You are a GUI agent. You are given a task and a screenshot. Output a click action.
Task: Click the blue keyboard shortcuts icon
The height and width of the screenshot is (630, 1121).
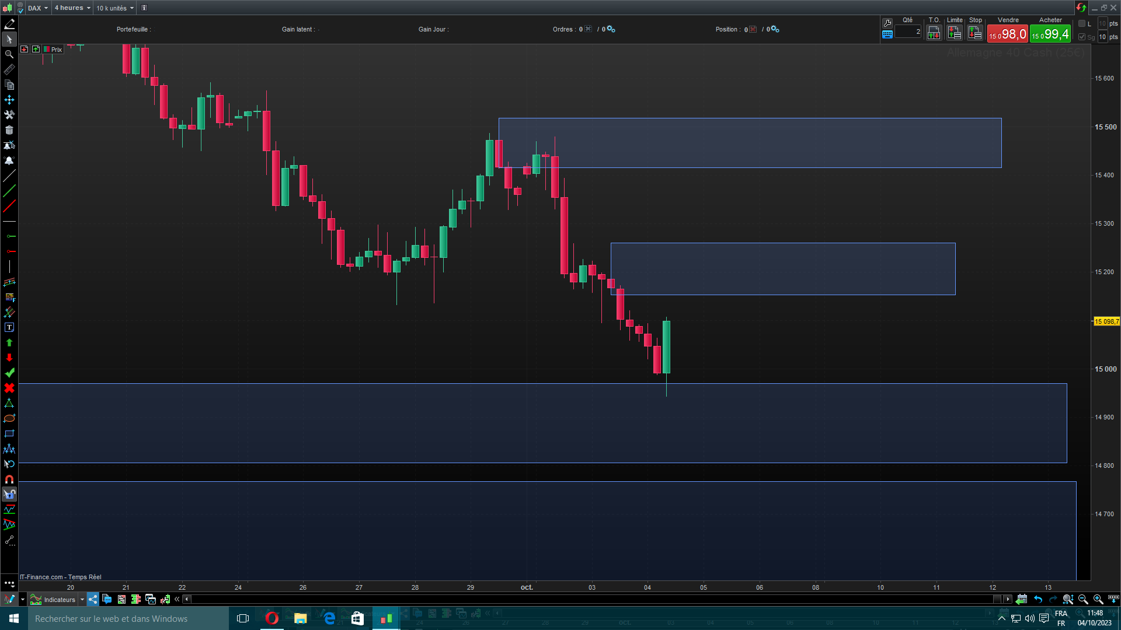coord(887,34)
